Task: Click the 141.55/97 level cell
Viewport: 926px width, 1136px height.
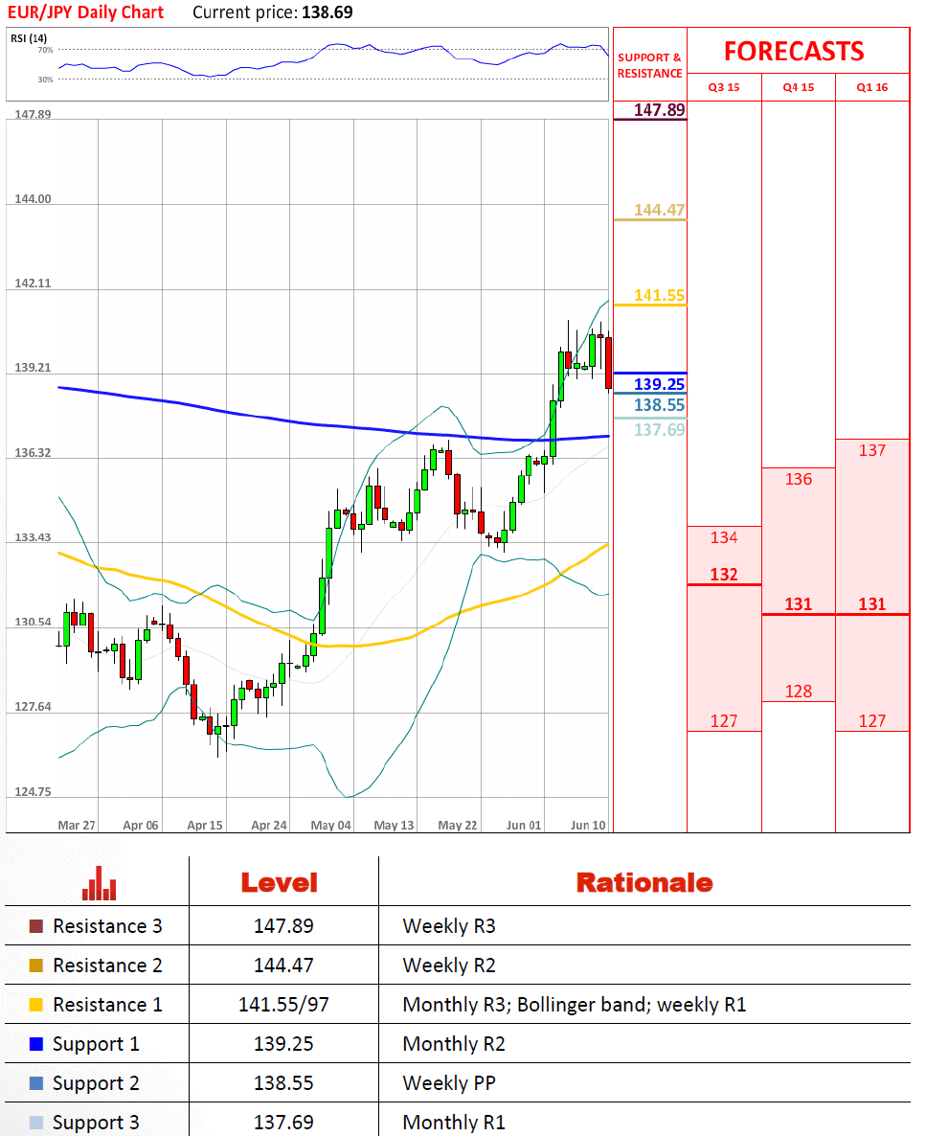Action: [x=283, y=1005]
